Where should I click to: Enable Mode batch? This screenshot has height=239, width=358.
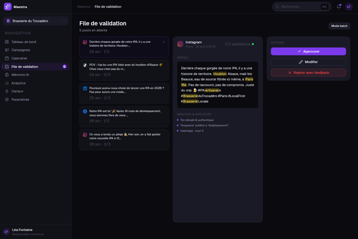(339, 26)
